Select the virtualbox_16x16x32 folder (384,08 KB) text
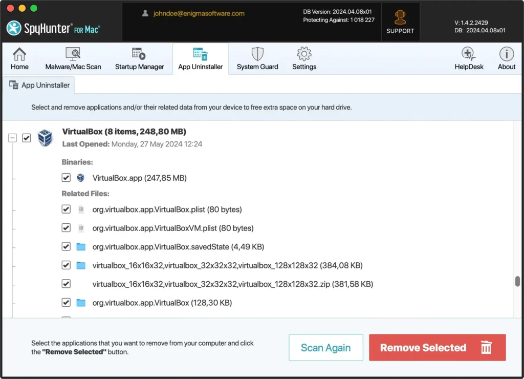The image size is (524, 379). [x=228, y=266]
